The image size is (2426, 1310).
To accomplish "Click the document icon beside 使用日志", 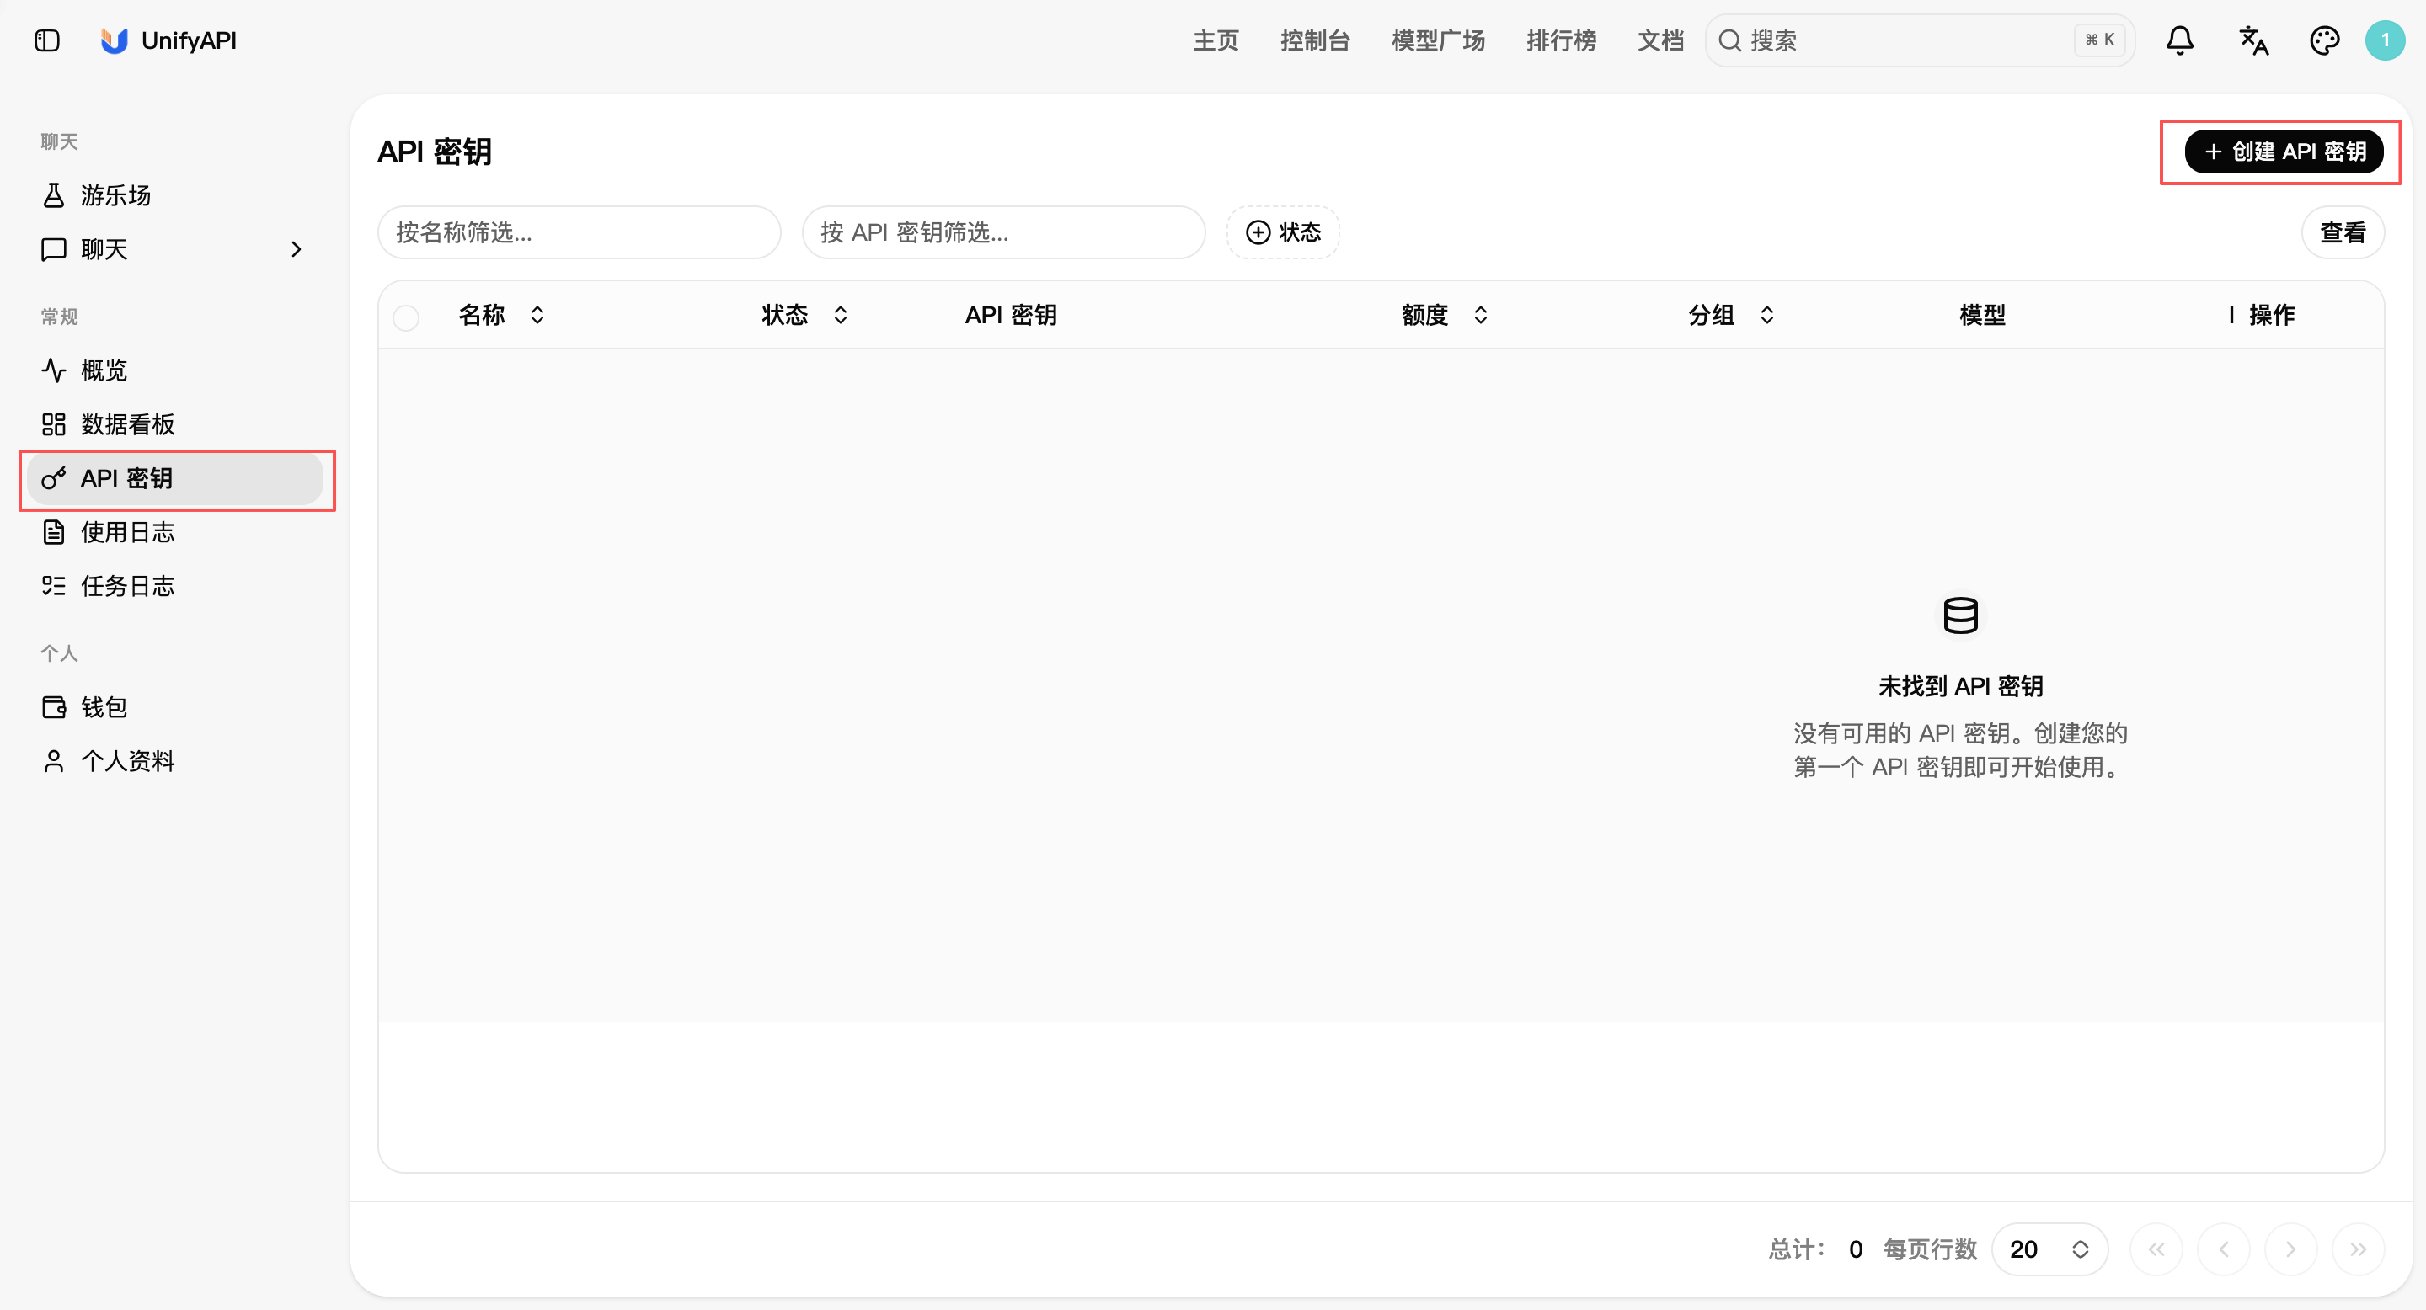I will 54,532.
